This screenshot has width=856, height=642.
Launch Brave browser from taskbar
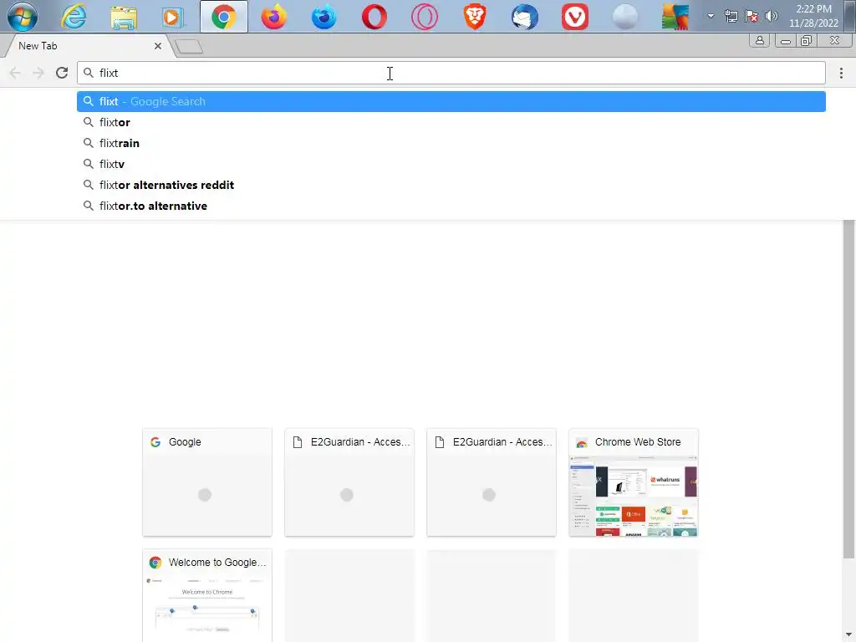coord(475,17)
